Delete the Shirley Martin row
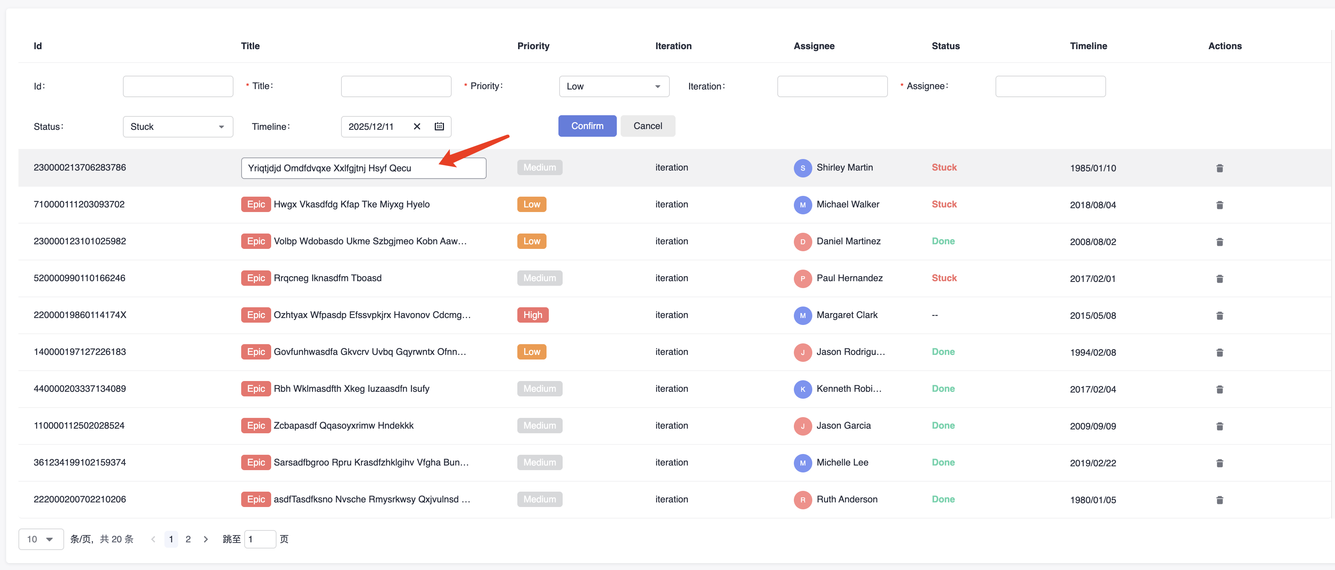The height and width of the screenshot is (570, 1335). coord(1219,168)
